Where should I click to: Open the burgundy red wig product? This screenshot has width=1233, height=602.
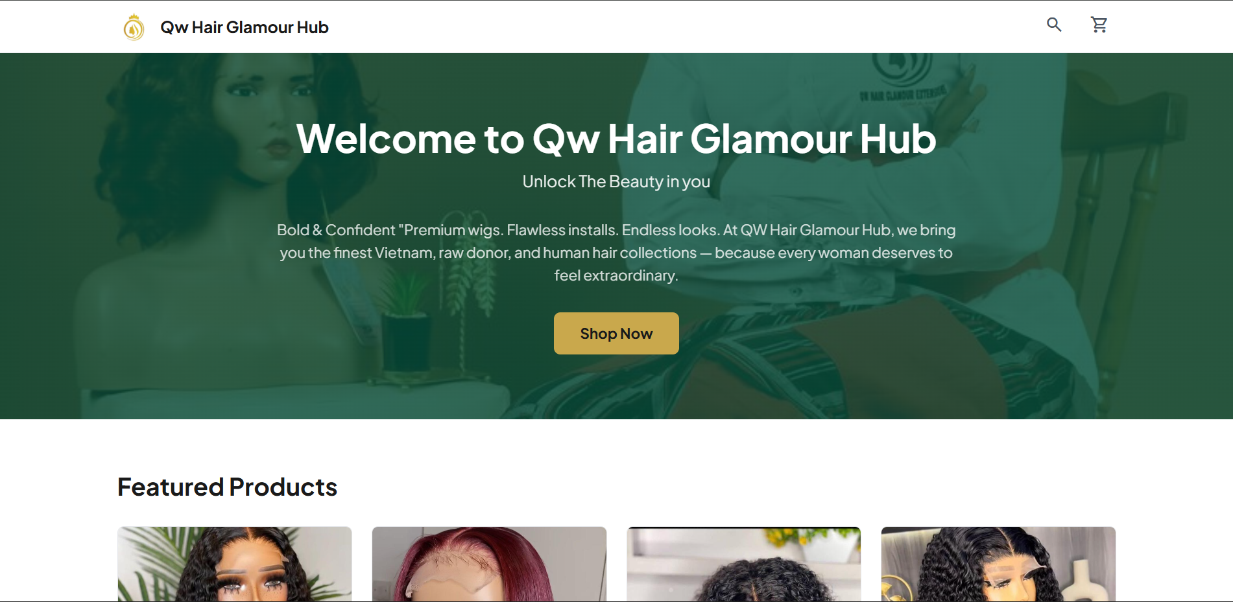click(489, 564)
